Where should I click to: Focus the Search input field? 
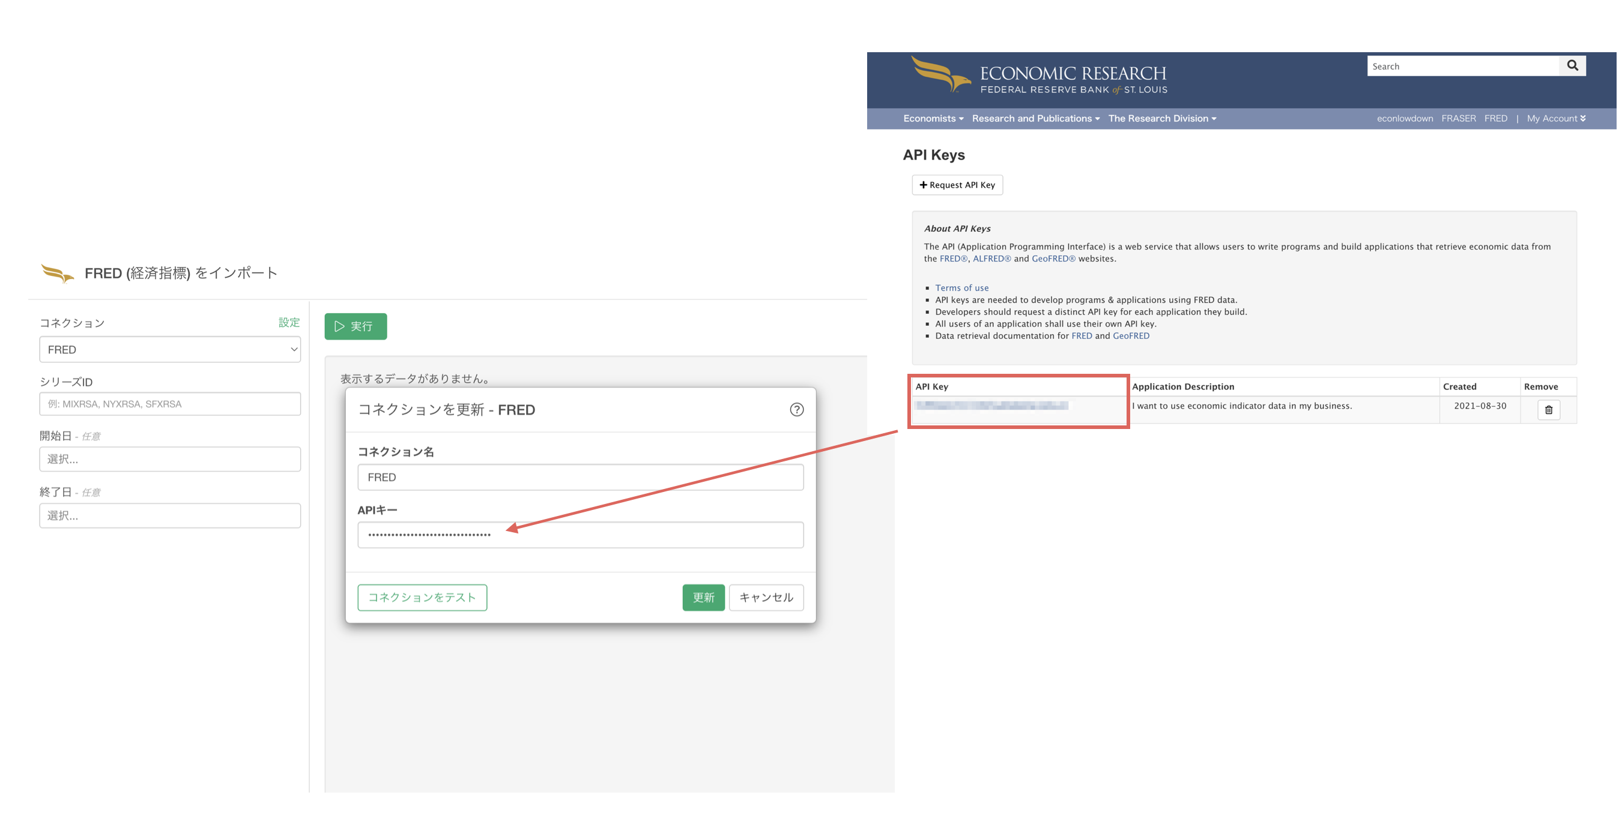point(1462,66)
